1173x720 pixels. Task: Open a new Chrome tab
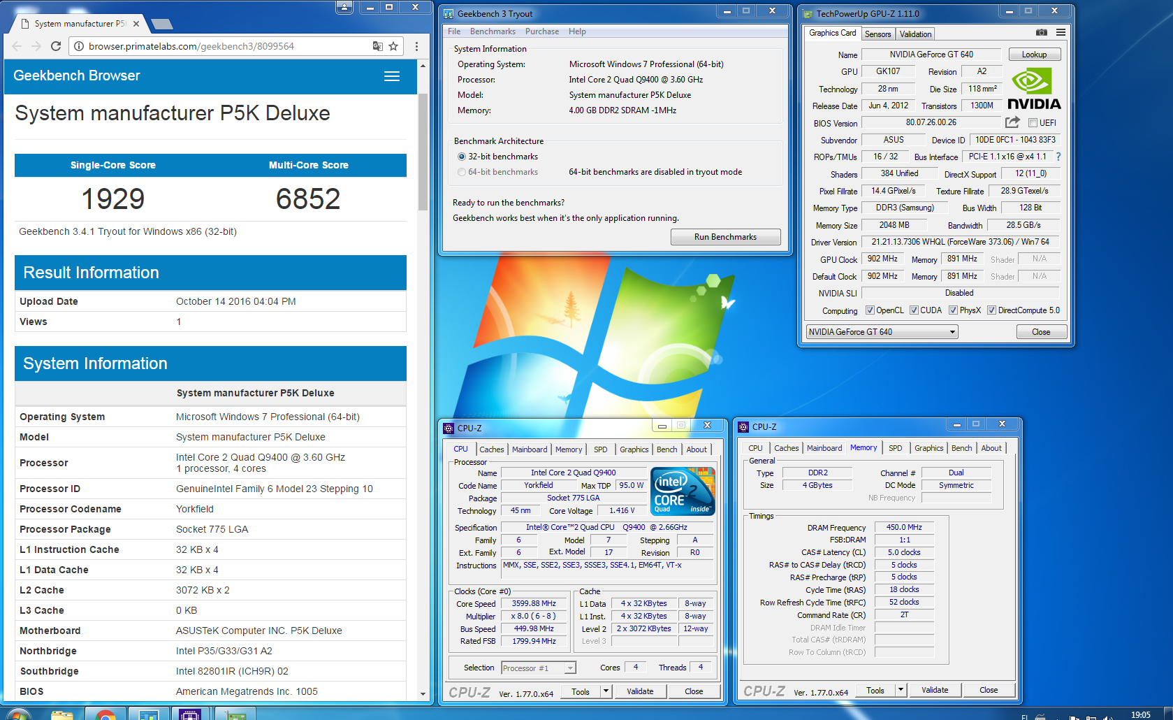click(x=162, y=24)
